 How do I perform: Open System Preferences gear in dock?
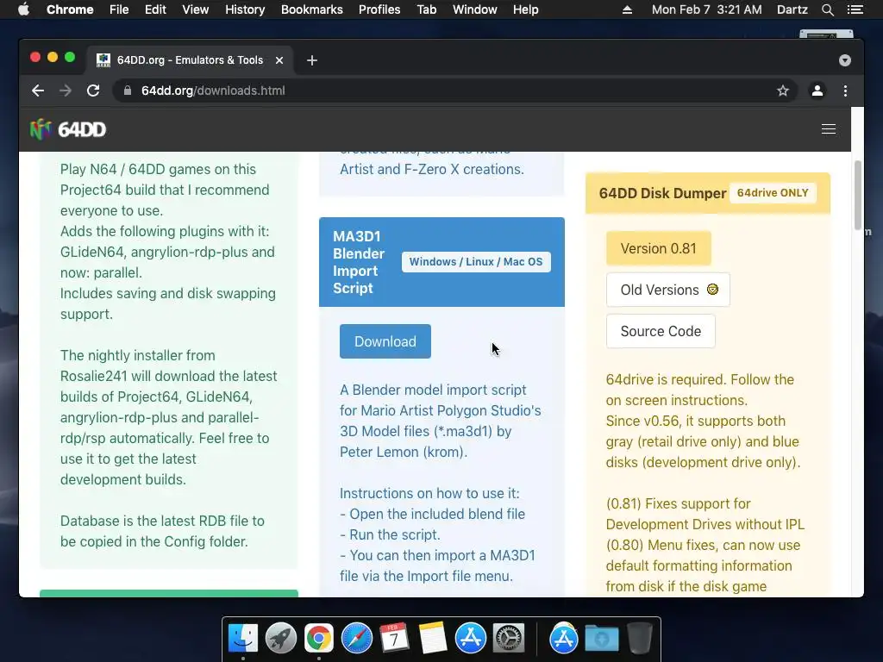(x=509, y=639)
